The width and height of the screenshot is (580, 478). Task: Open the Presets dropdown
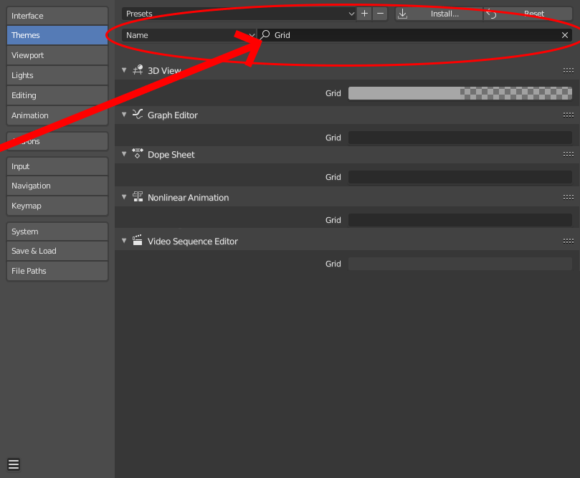239,14
